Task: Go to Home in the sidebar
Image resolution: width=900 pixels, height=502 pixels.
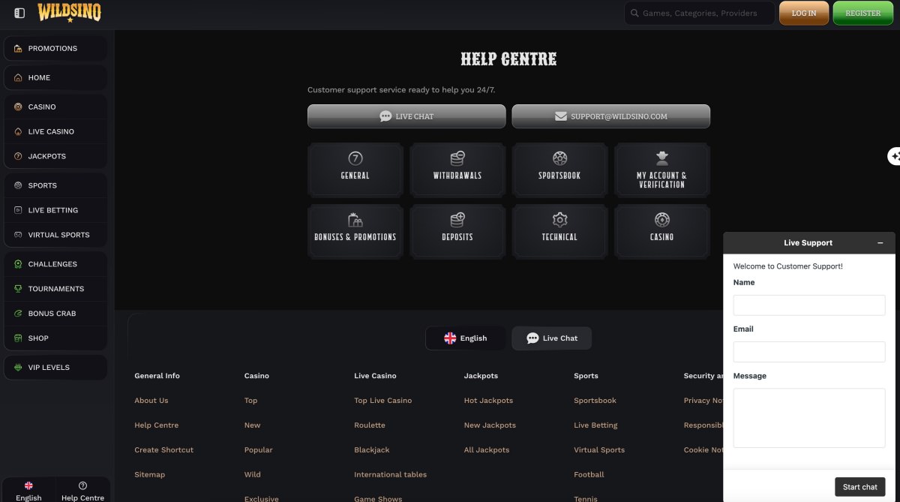Action: [x=55, y=78]
